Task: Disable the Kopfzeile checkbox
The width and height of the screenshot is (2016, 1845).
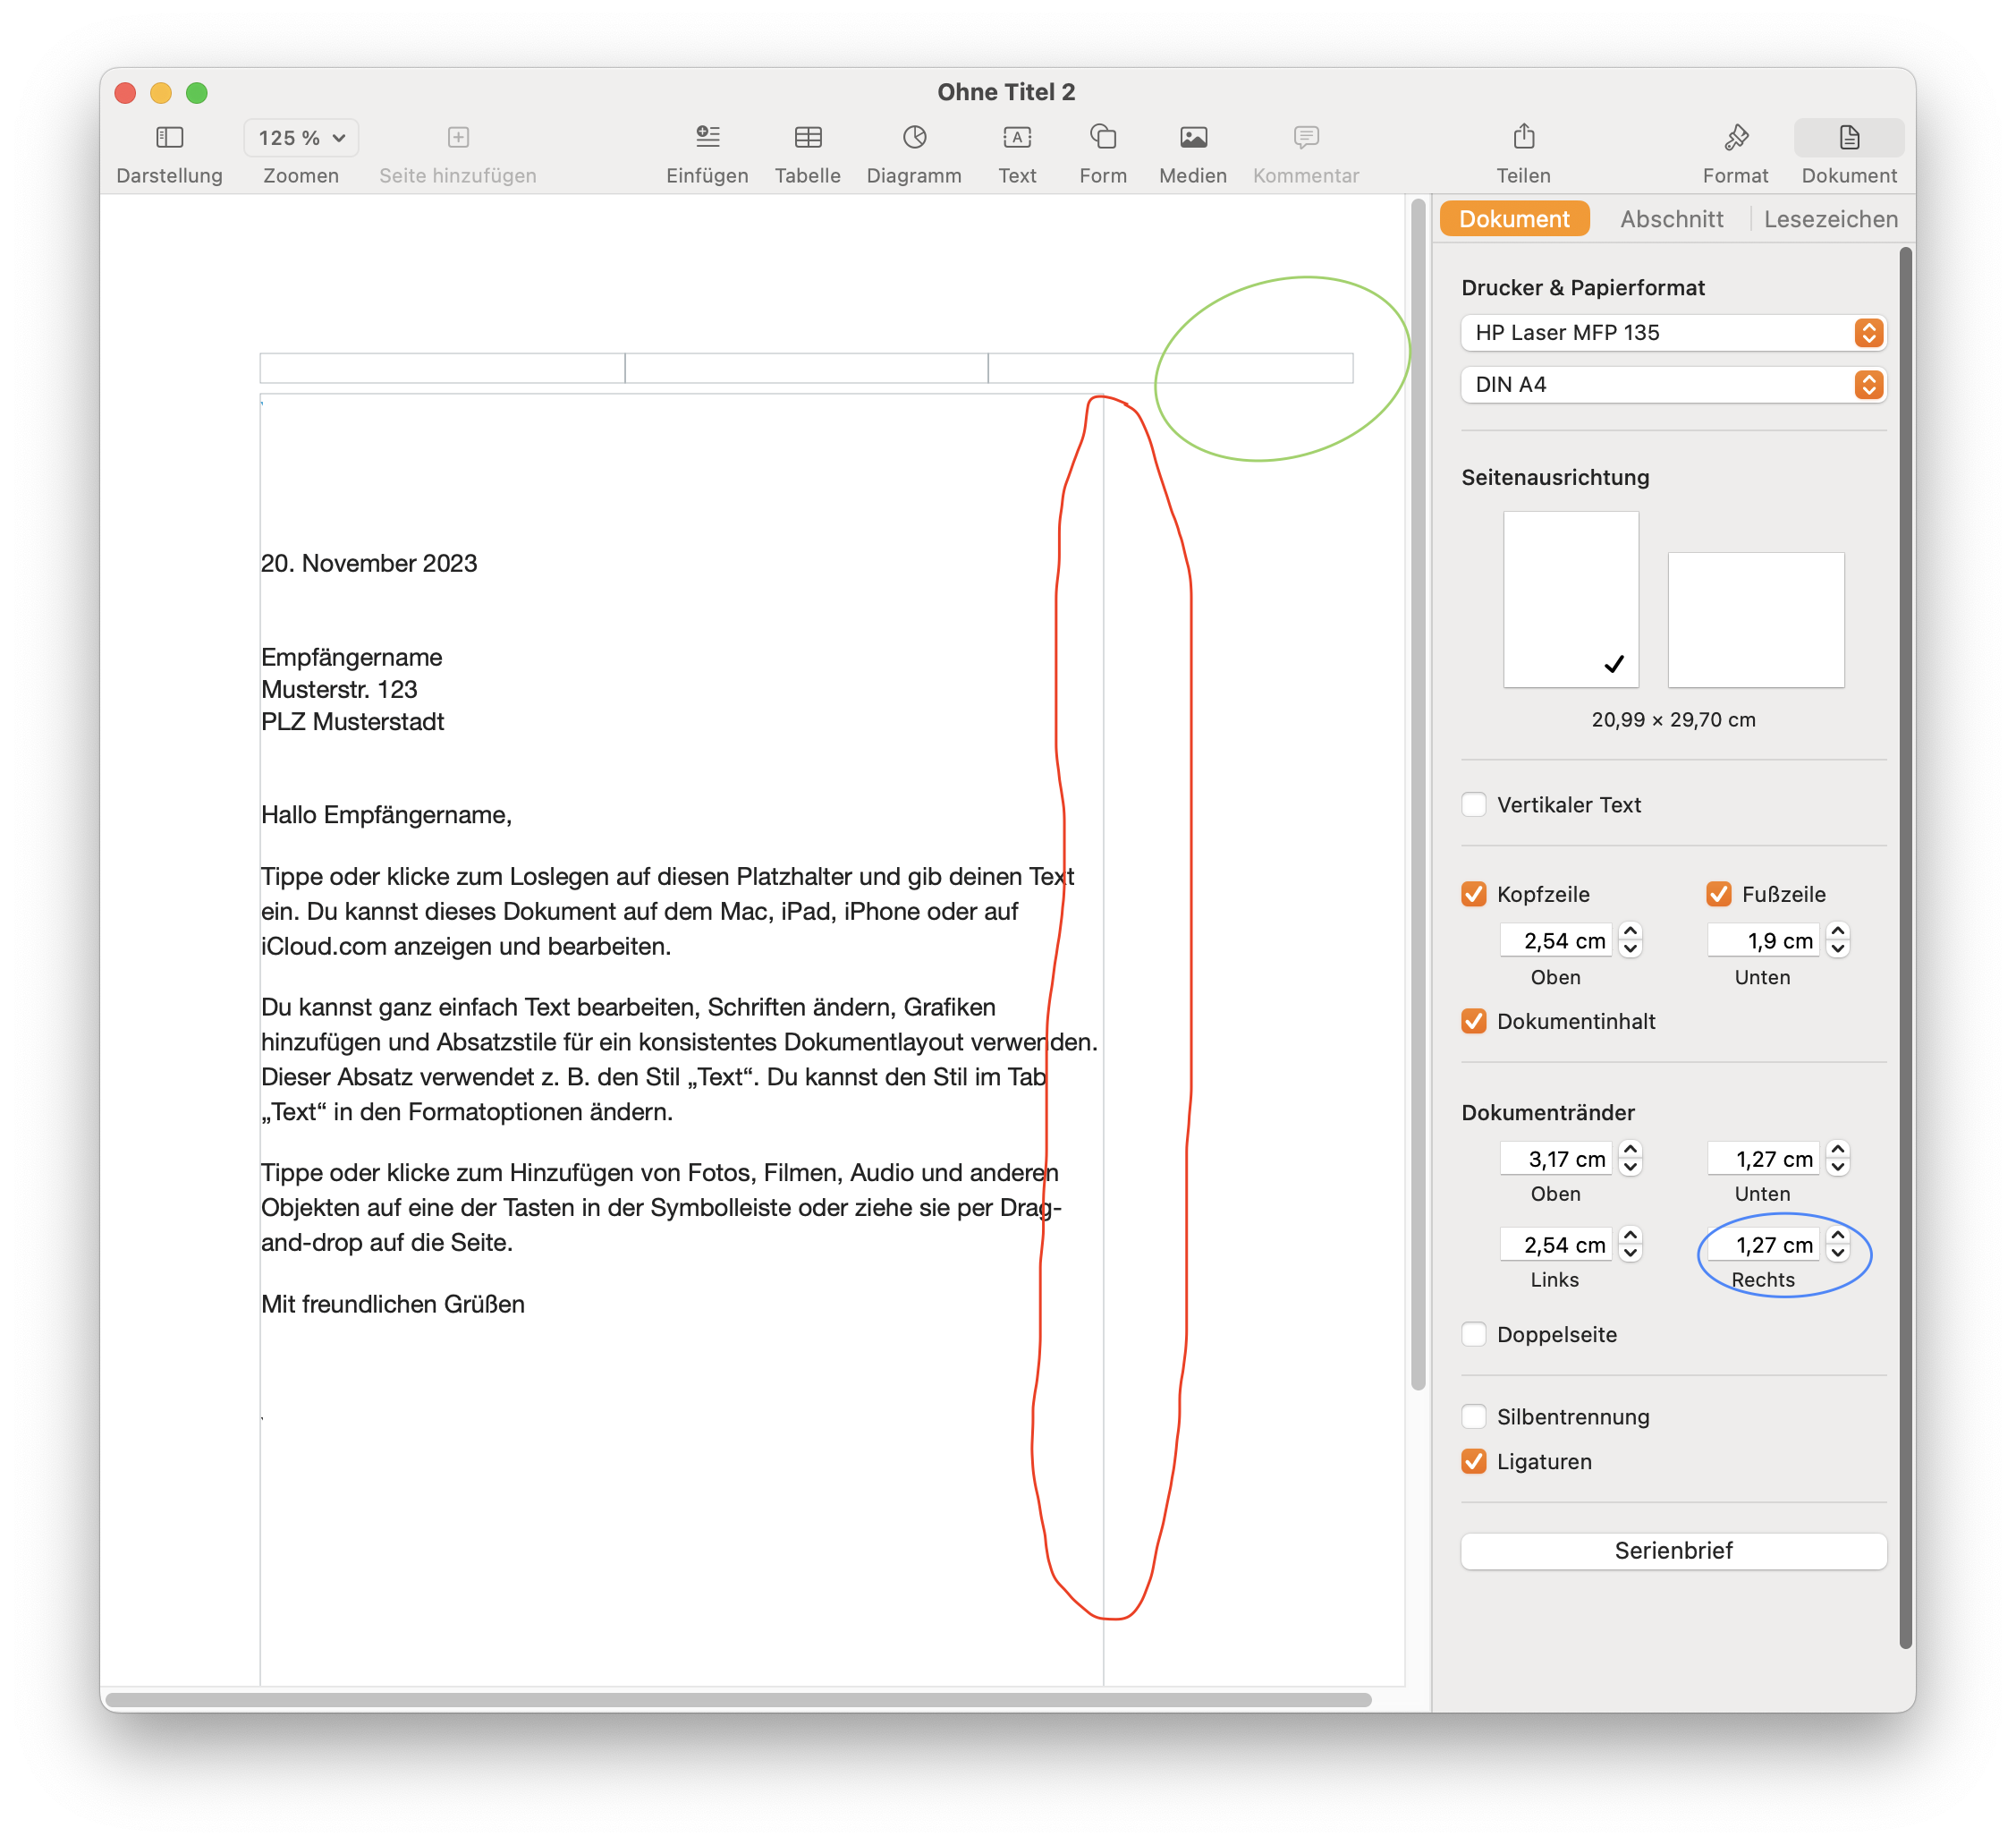Action: click(1473, 894)
